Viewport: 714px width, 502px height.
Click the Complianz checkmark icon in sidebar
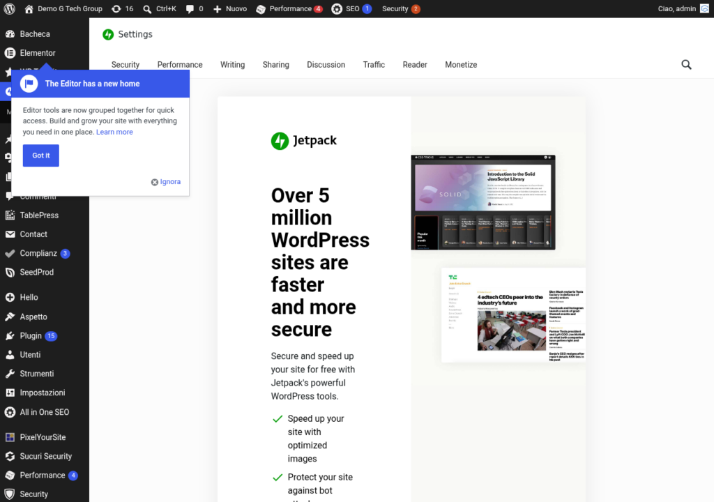(x=10, y=253)
